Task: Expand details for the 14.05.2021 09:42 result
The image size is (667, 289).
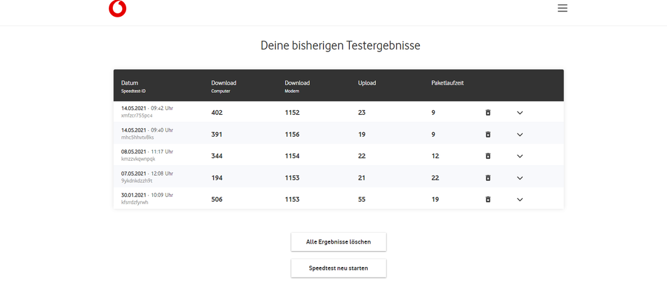Action: (x=519, y=112)
